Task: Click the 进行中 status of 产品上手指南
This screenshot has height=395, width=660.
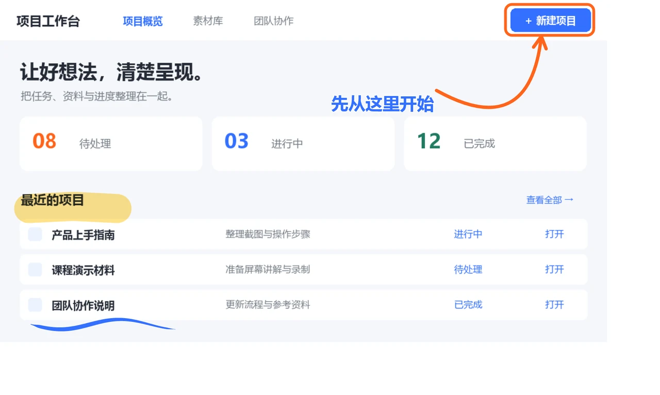Action: (468, 234)
